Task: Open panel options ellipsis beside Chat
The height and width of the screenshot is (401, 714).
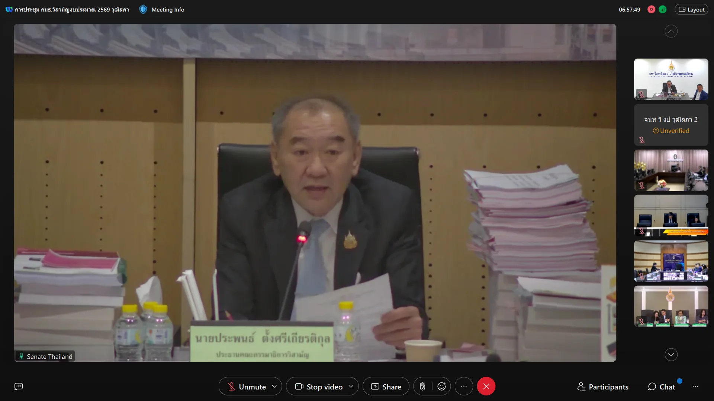Action: 695,387
